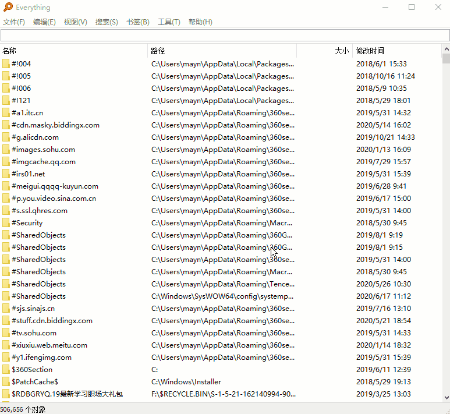
Task: Sort by the 路径 column header
Action: pyautogui.click(x=222, y=51)
